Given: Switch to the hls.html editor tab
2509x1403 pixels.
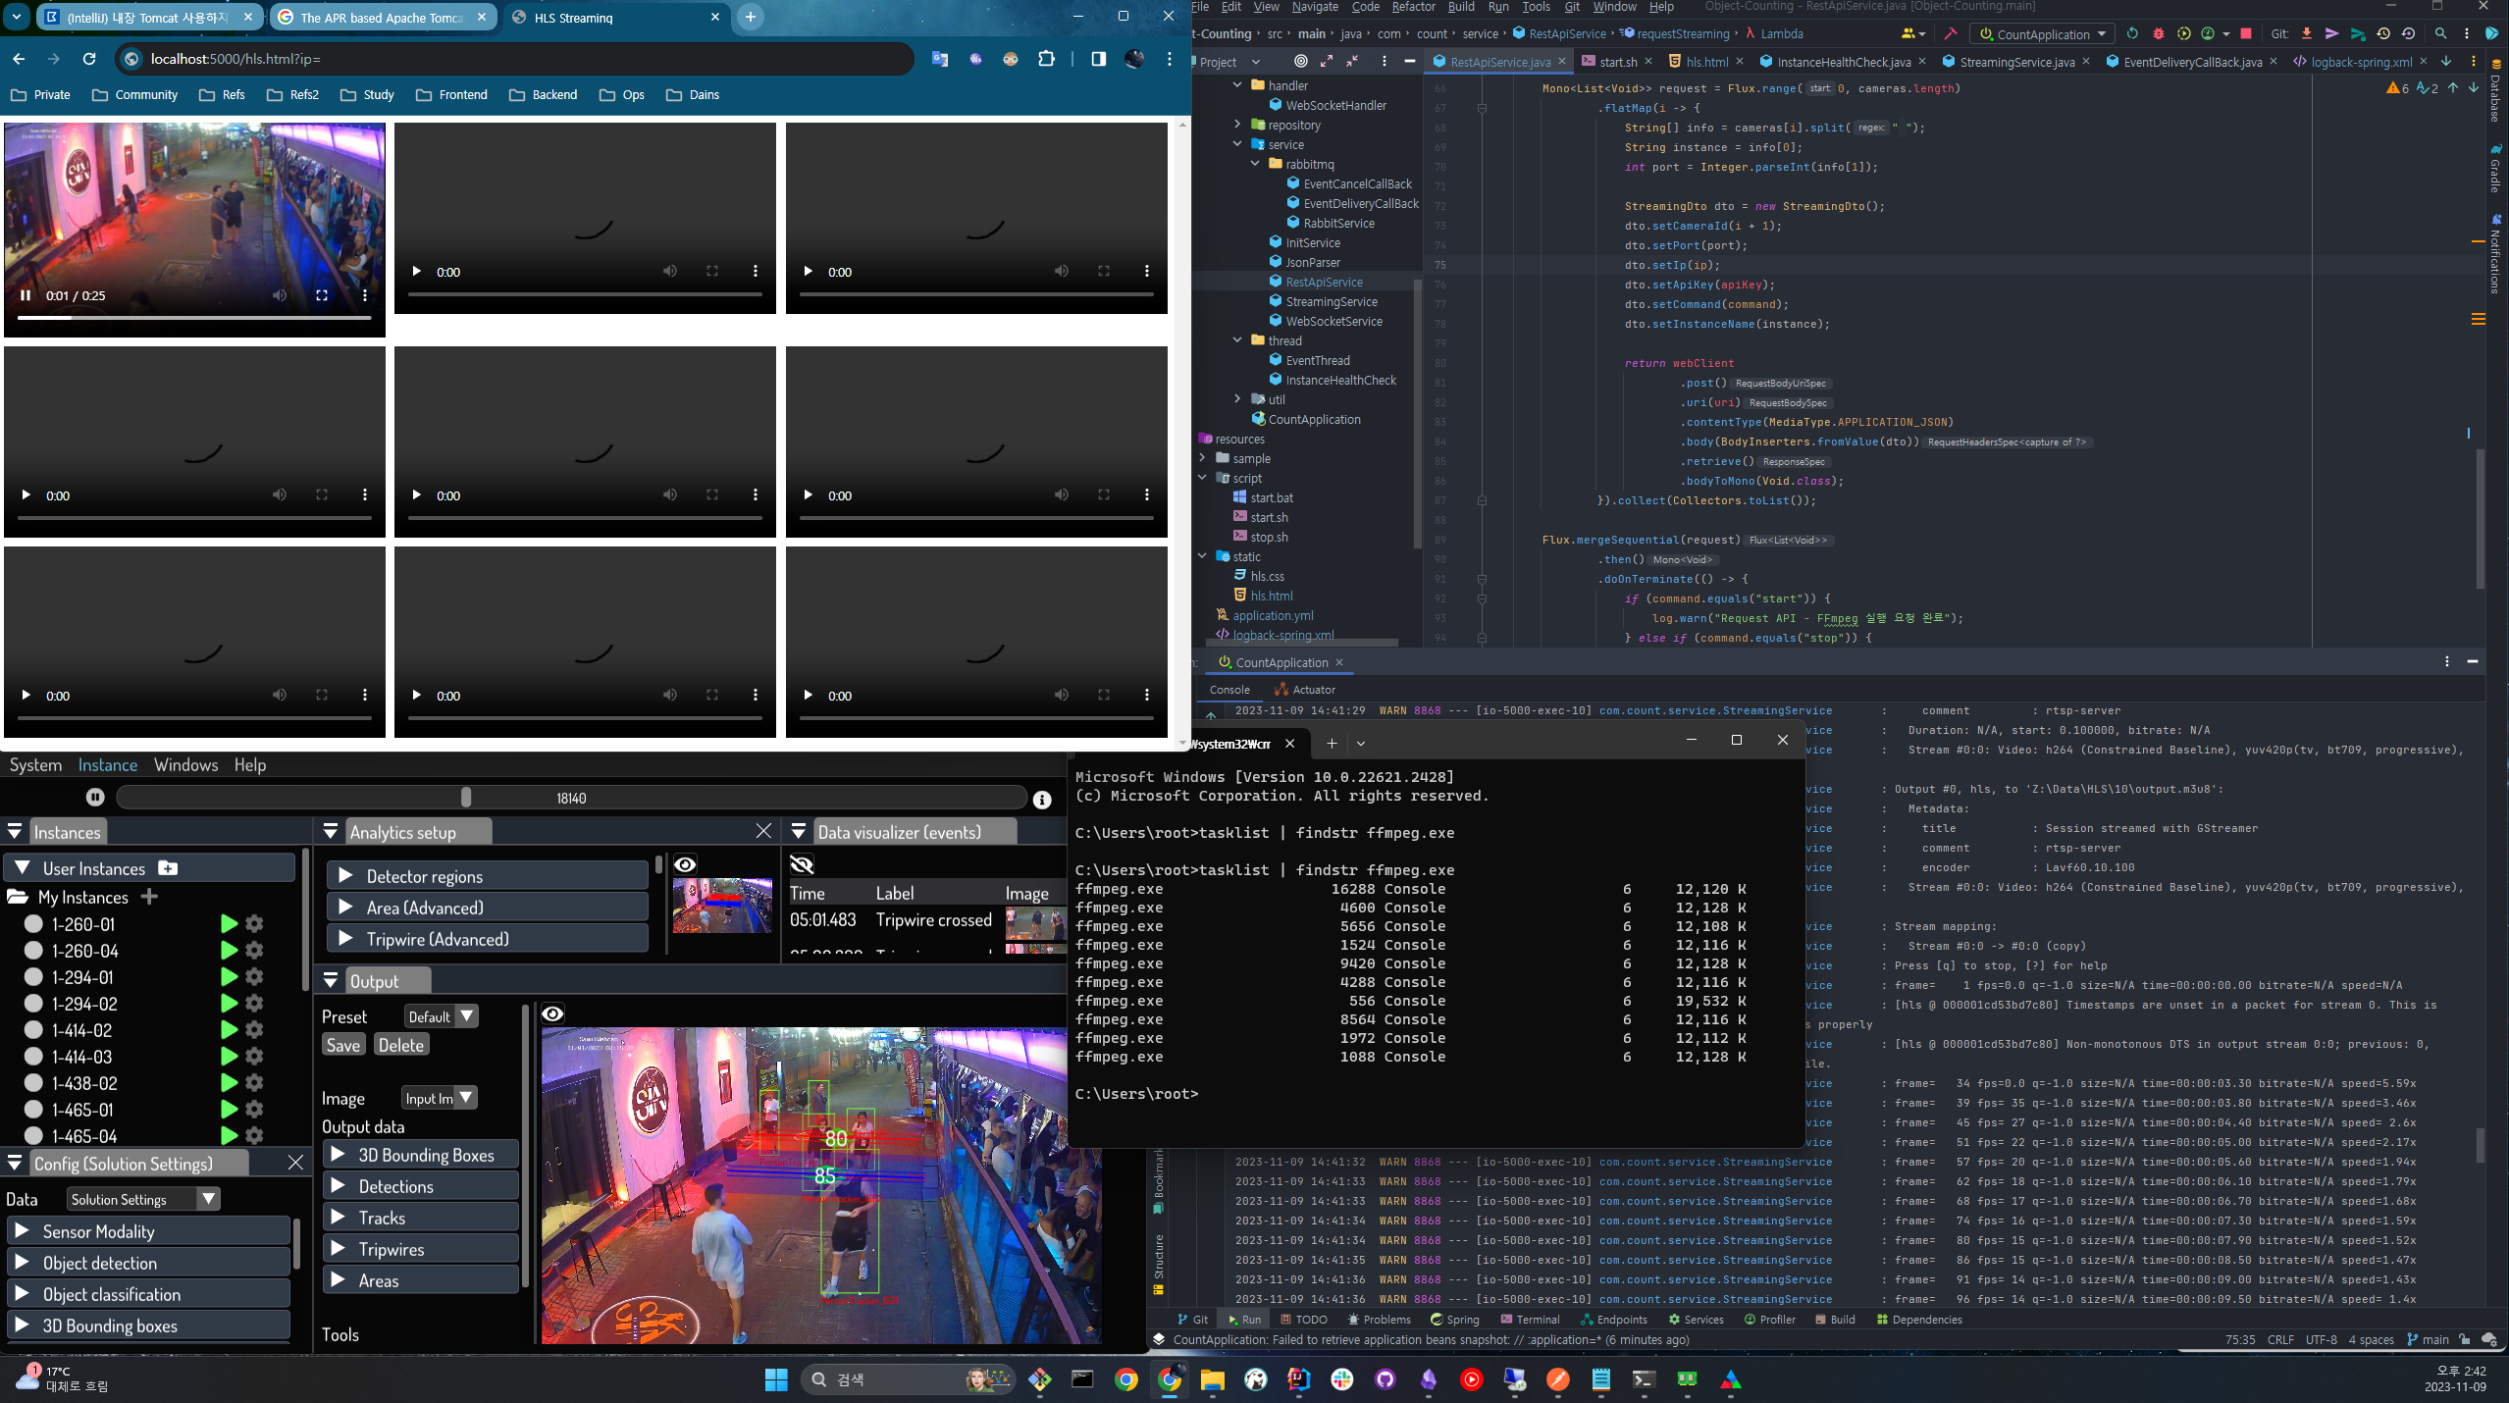Looking at the screenshot, I should point(1705,62).
